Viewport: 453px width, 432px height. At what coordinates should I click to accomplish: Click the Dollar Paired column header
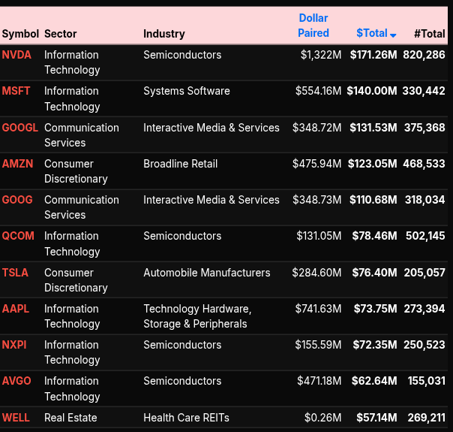point(313,26)
